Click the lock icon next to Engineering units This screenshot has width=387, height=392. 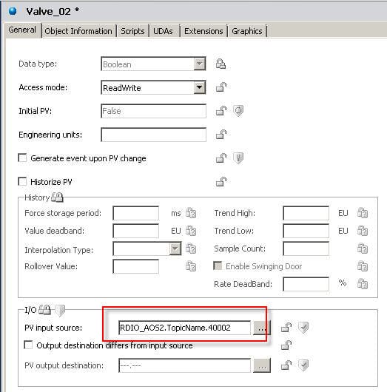[221, 135]
